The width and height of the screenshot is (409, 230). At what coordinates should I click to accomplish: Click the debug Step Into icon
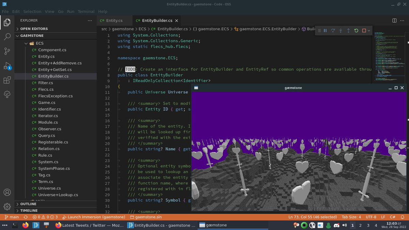340,31
